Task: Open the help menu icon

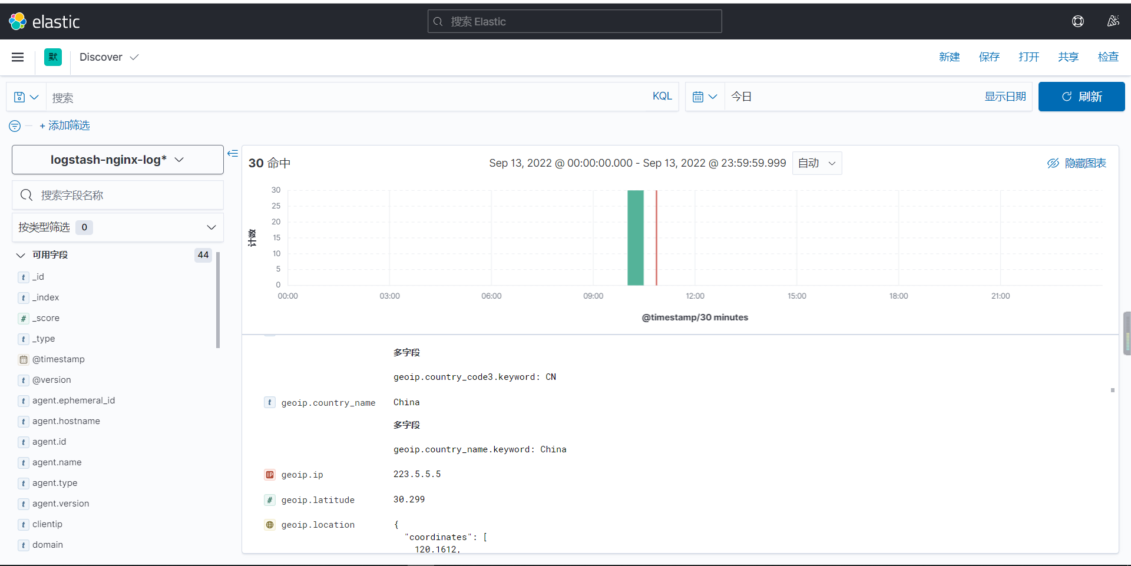Action: (1078, 21)
